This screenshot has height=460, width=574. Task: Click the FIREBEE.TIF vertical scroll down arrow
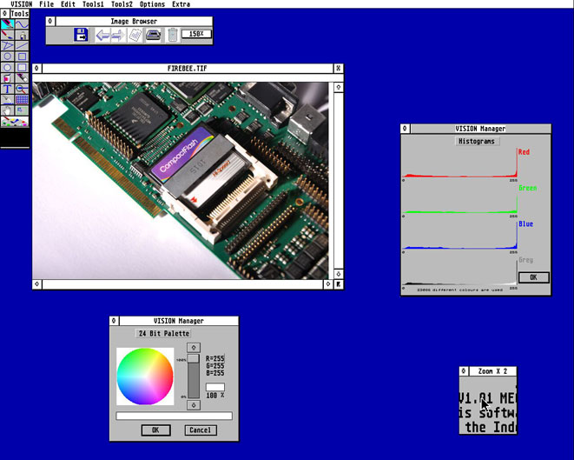pos(339,274)
